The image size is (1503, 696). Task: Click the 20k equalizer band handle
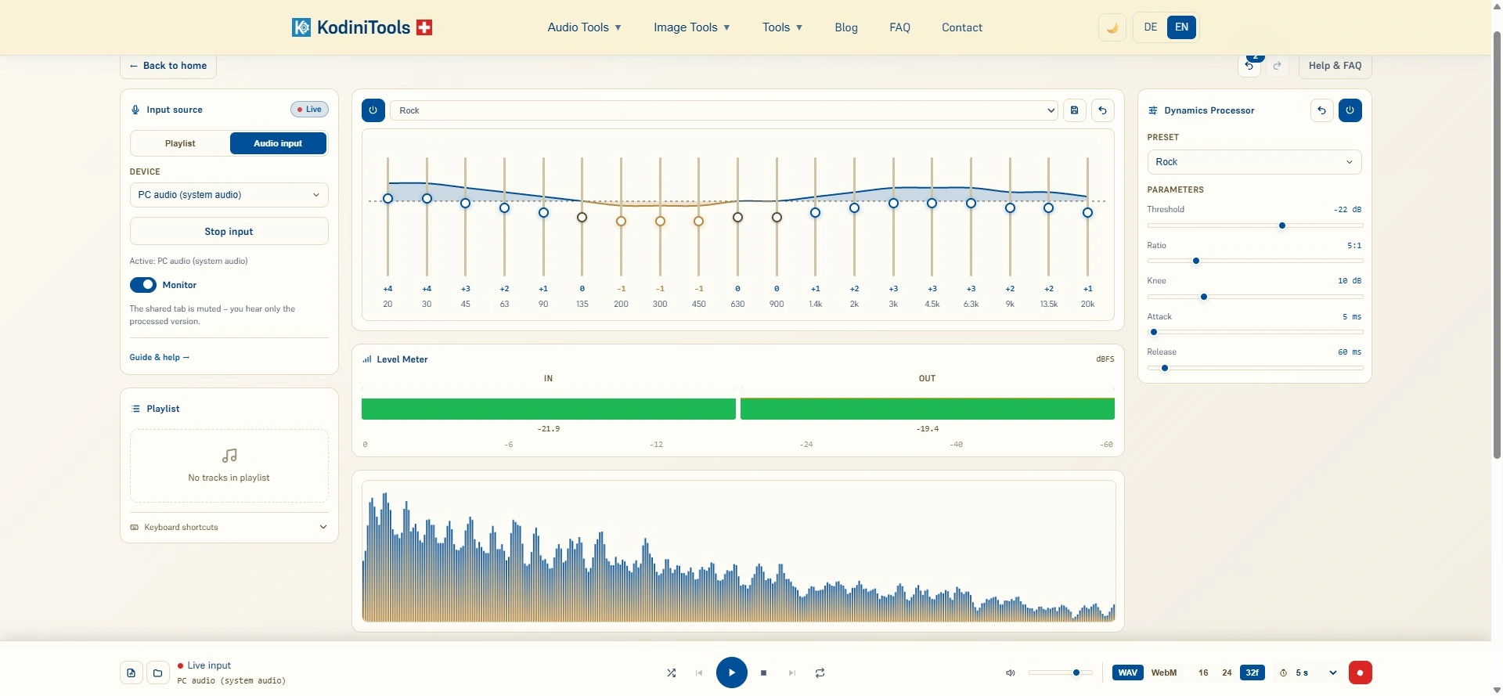click(1087, 213)
